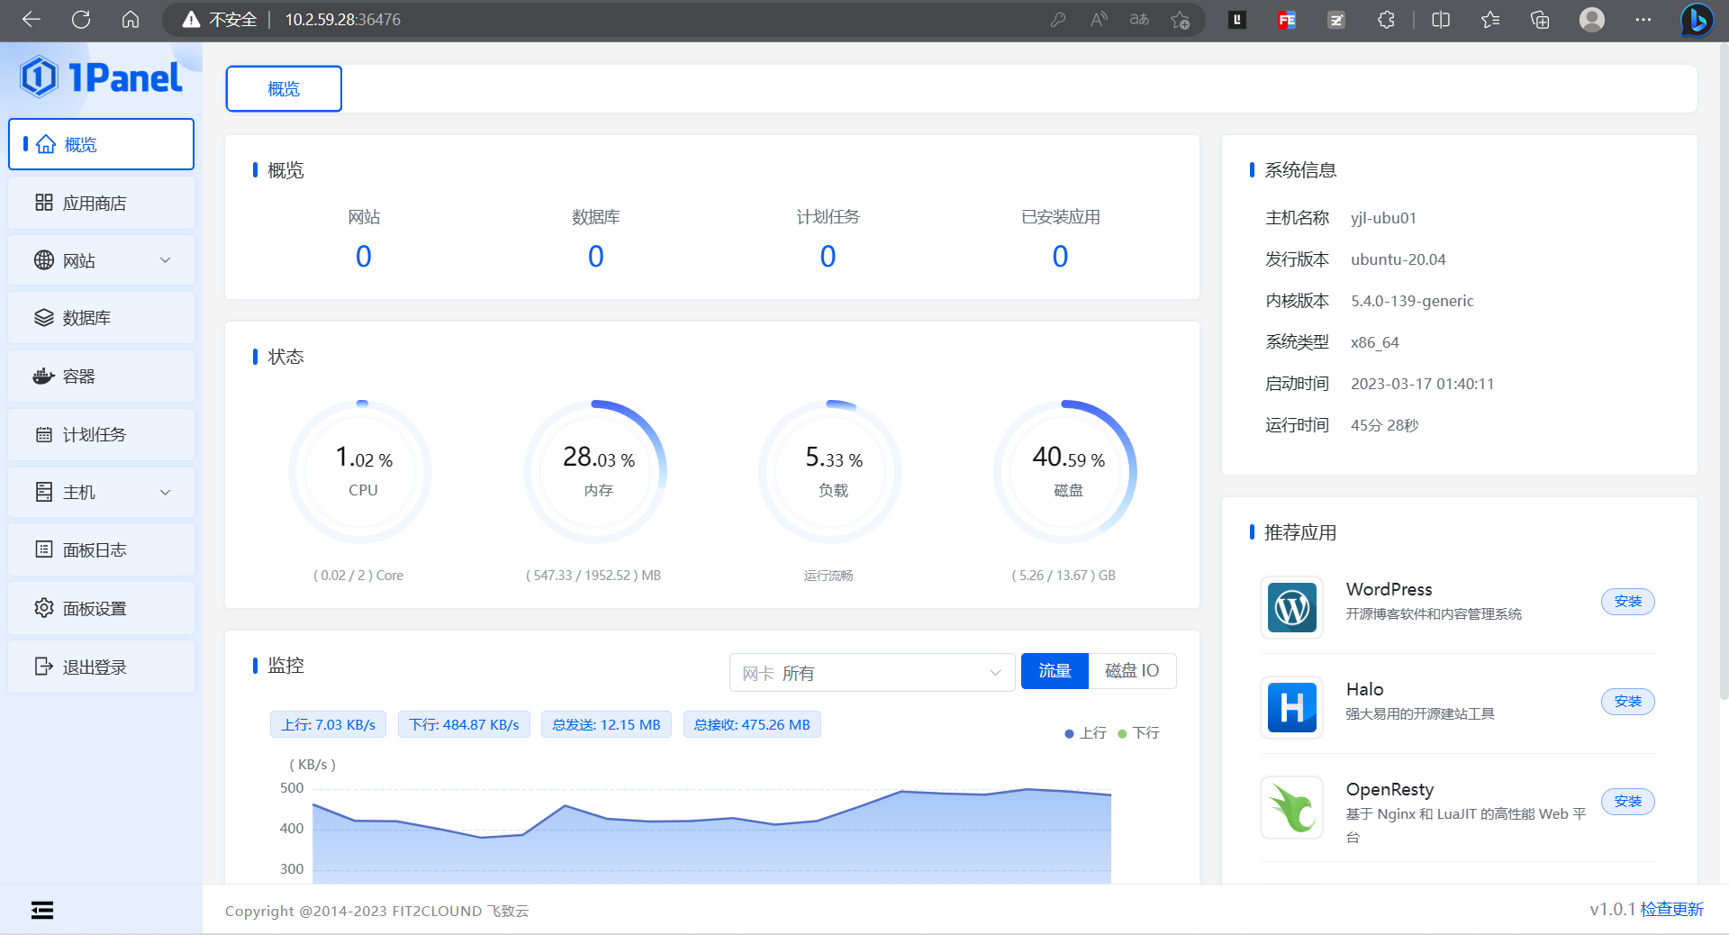Click the WordPress app logo
1729x935 pixels.
1292,607
